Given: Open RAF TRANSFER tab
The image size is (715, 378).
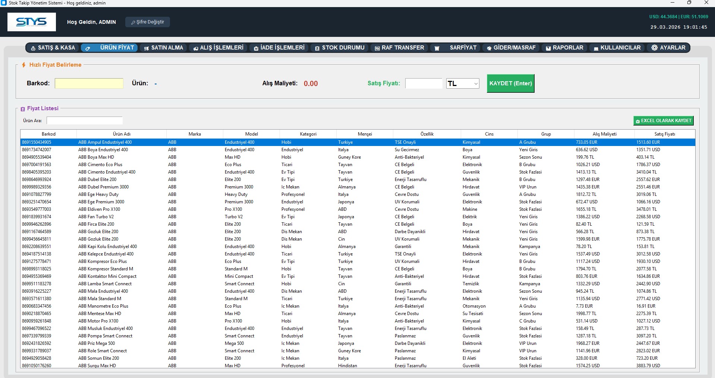Looking at the screenshot, I should pos(399,48).
